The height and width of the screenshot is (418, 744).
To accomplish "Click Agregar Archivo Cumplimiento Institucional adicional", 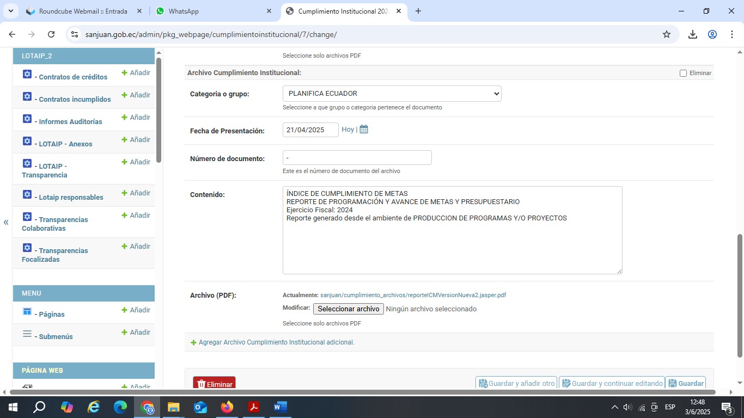I will 276,342.
